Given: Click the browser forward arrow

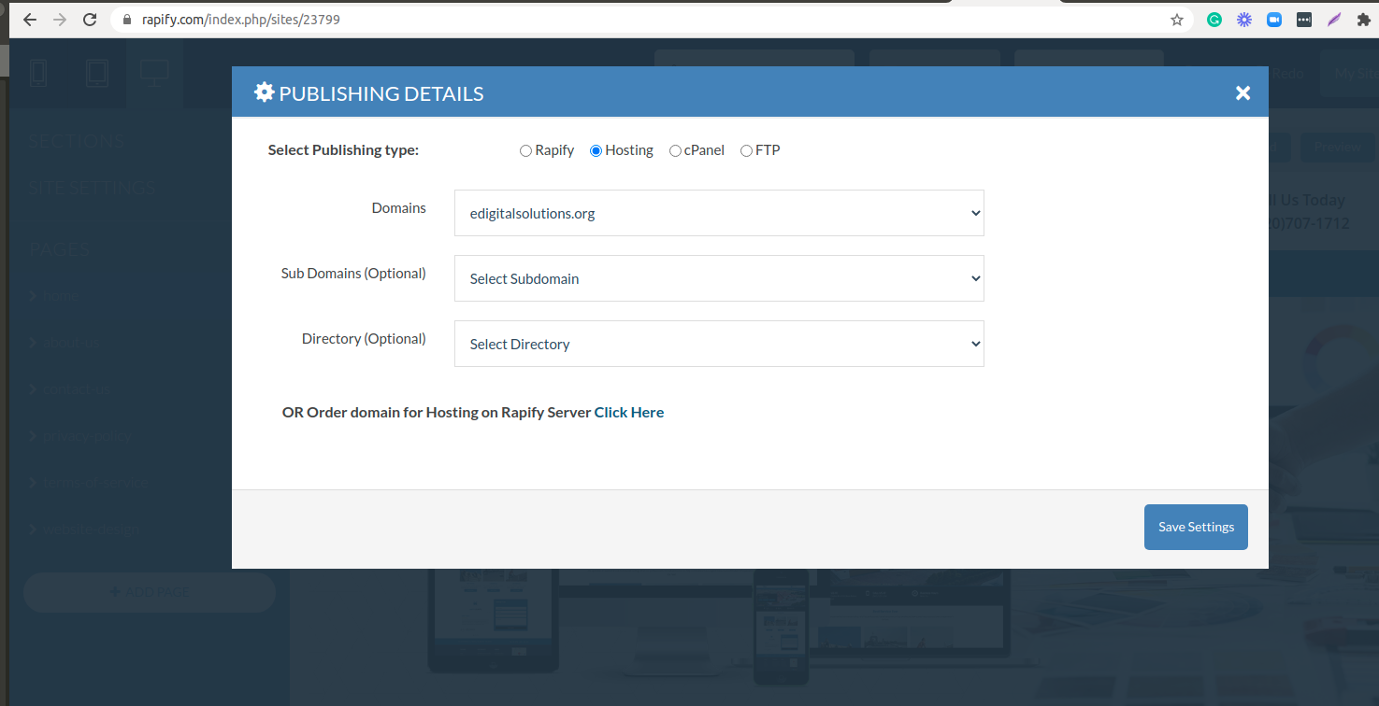Looking at the screenshot, I should (60, 20).
